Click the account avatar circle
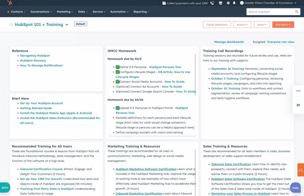Screen dimensions: 304x196 [242, 3]
